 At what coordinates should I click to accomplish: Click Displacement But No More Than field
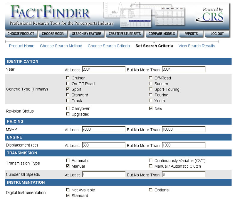coord(184,145)
